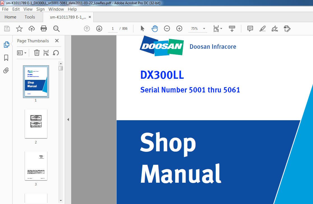313x204 pixels.
Task: Click the Doosan logo on page
Action: [x=162, y=46]
